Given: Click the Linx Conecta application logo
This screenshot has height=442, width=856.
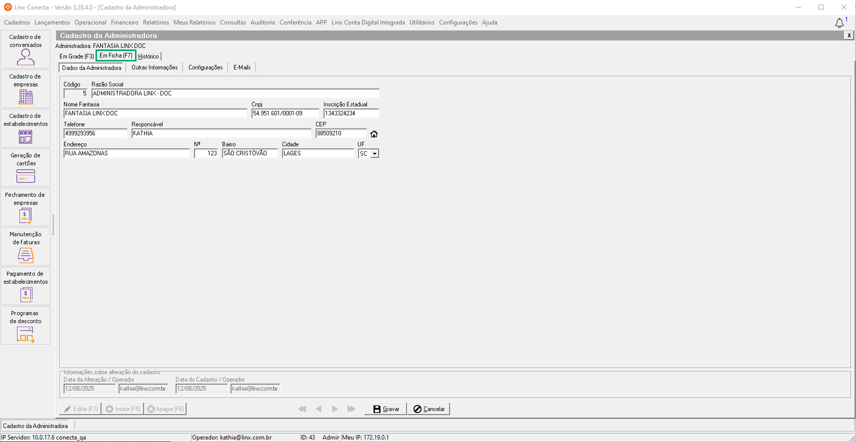Looking at the screenshot, I should (x=7, y=7).
